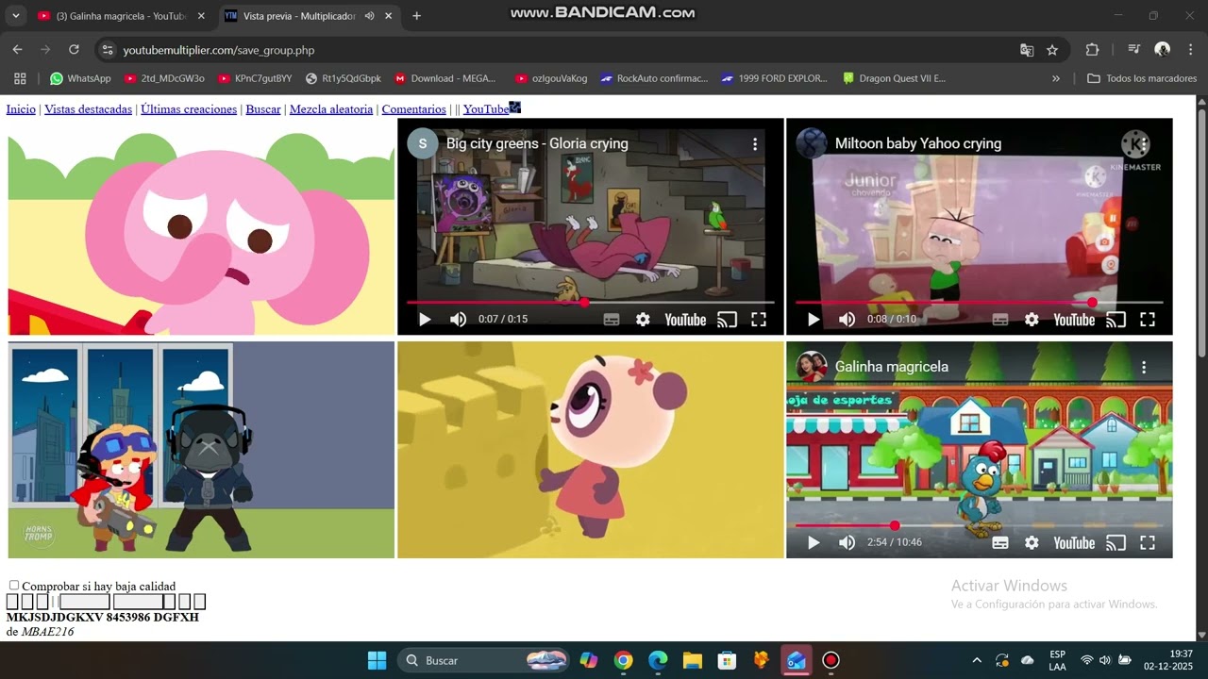
Task: Click YouTube logo on Miltoon baby player
Action: point(1074,320)
